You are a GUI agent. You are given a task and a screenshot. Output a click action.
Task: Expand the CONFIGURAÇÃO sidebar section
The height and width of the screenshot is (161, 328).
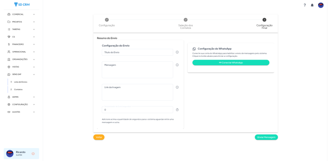(x=21, y=104)
